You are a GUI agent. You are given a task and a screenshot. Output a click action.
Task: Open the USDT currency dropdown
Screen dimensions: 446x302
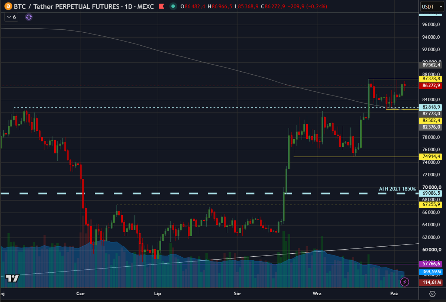pos(432,7)
